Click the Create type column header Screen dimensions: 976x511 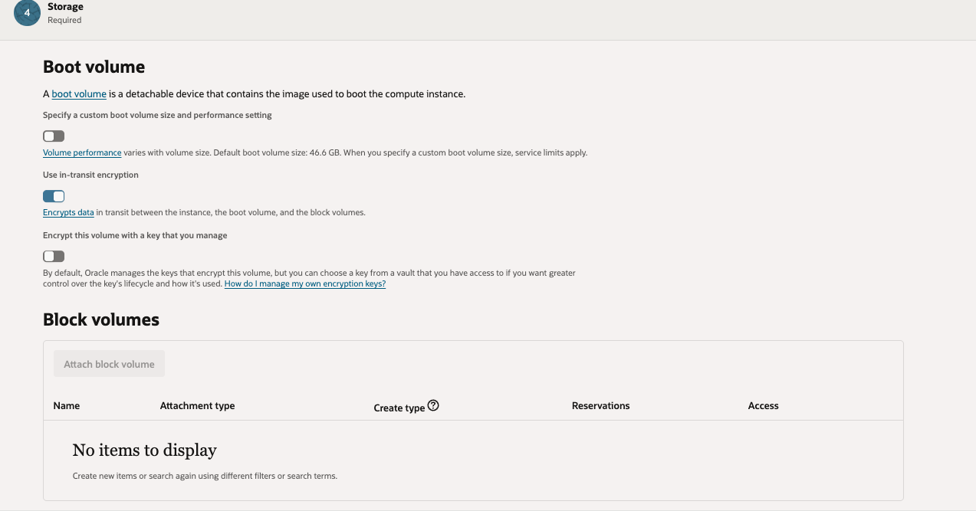point(399,408)
